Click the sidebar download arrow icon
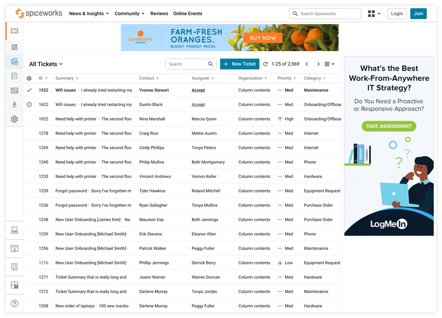442x318 pixels. click(14, 105)
